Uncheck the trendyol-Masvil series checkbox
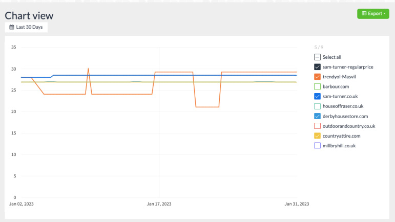Viewport: 395px width, 222px height. click(x=317, y=77)
